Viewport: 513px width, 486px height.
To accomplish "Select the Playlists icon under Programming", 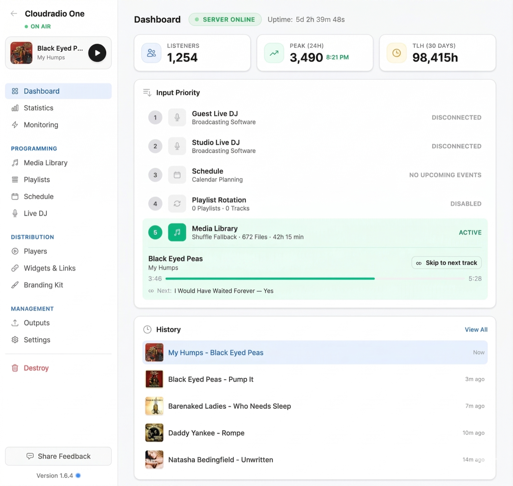I will coord(15,179).
